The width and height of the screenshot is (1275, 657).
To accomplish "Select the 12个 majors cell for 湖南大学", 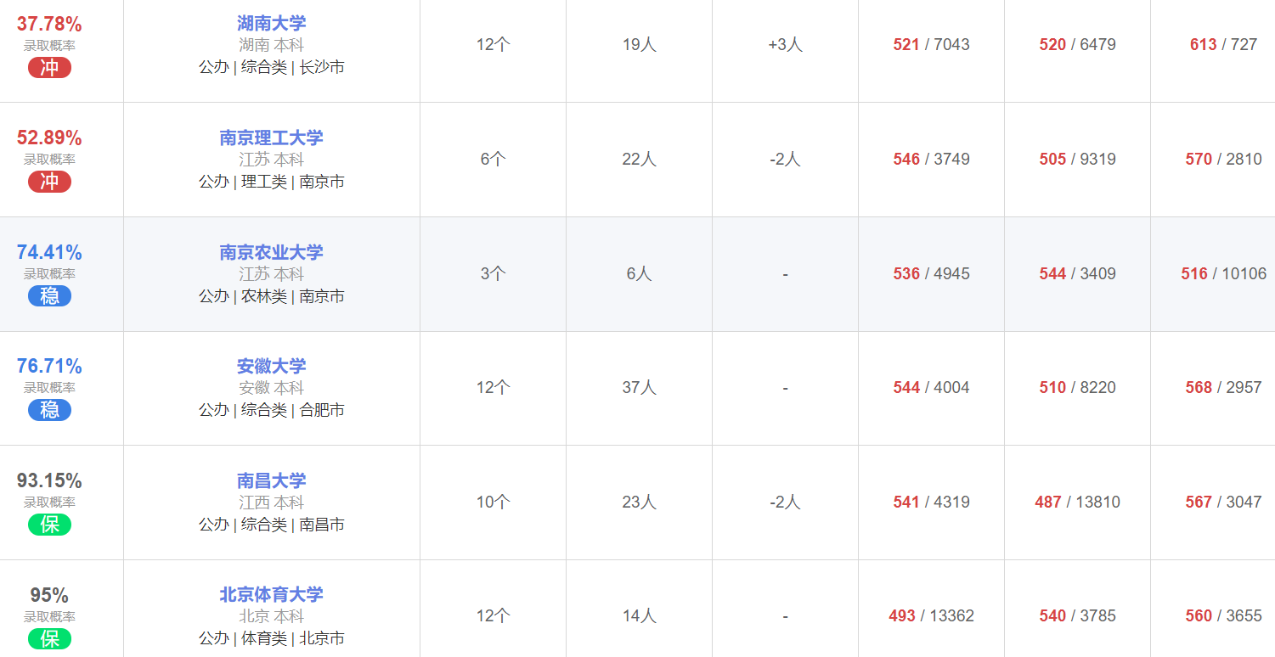I will coord(493,44).
